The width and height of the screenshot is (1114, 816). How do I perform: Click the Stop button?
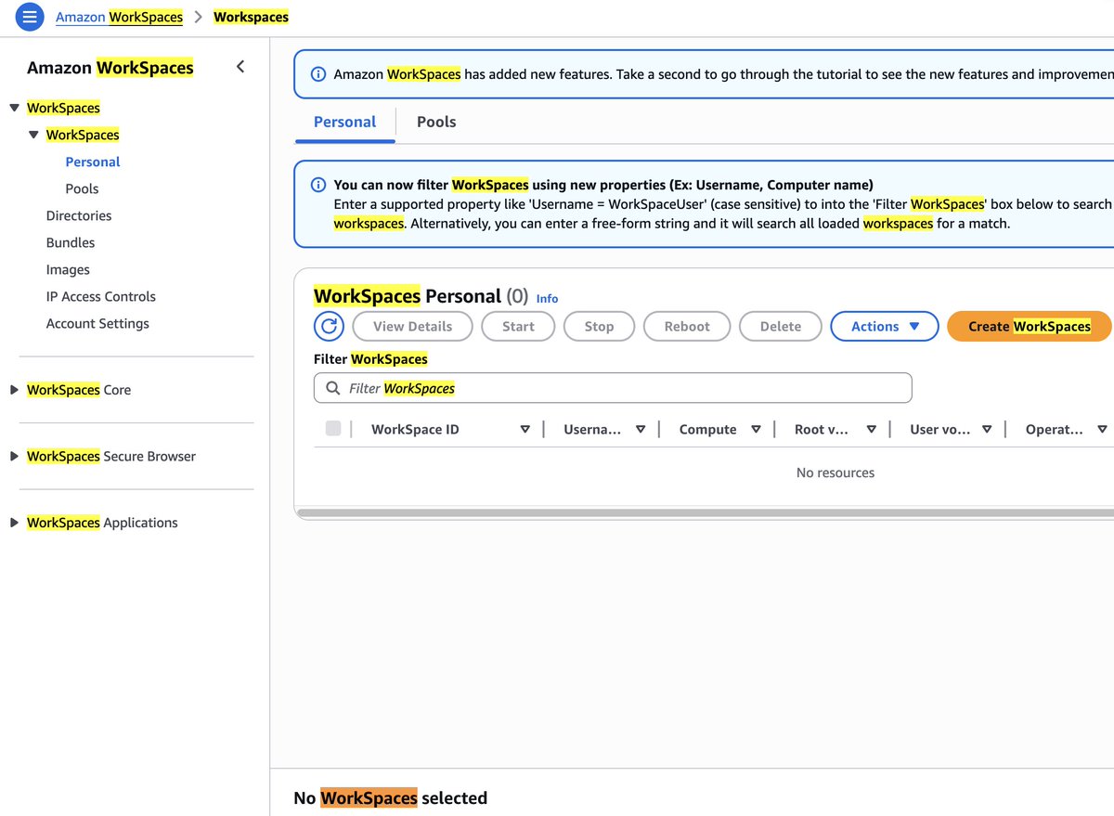(x=599, y=326)
